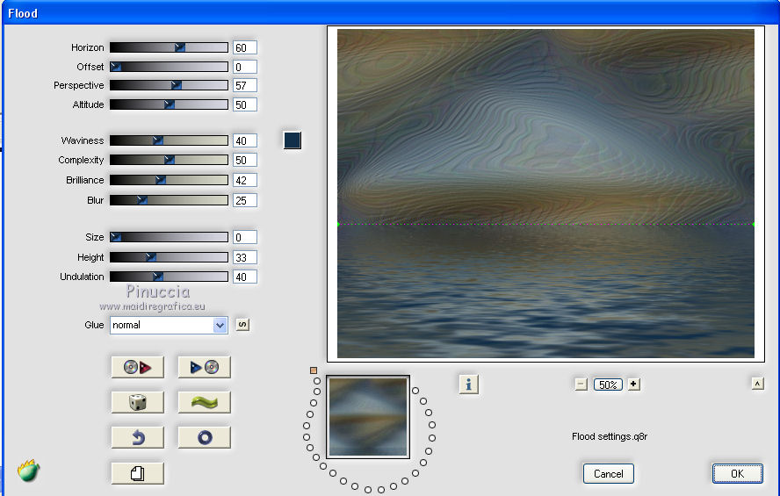The width and height of the screenshot is (780, 496).
Task: Click the Brilliance value field showing 42
Action: pyautogui.click(x=245, y=181)
